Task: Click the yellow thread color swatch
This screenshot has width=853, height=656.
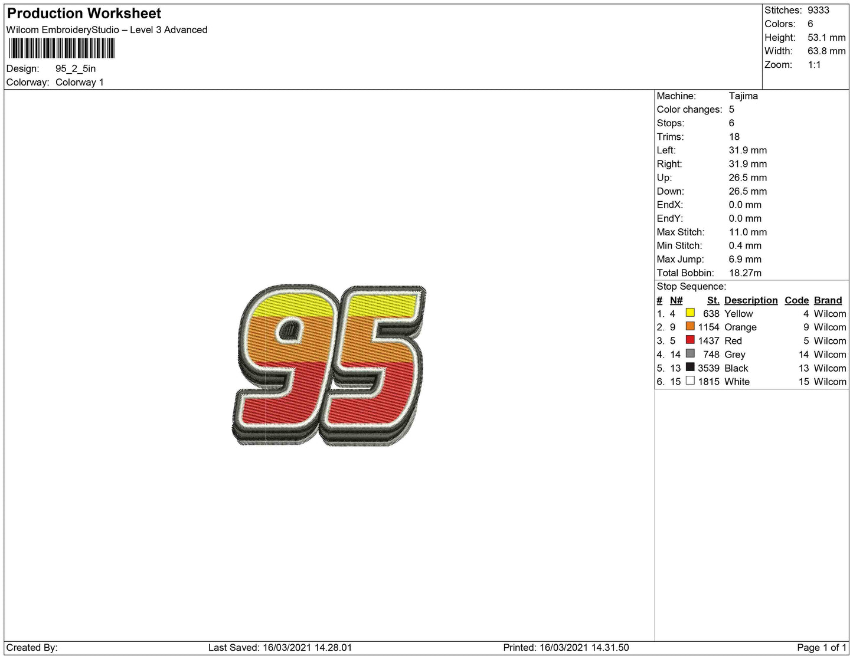Action: tap(690, 313)
